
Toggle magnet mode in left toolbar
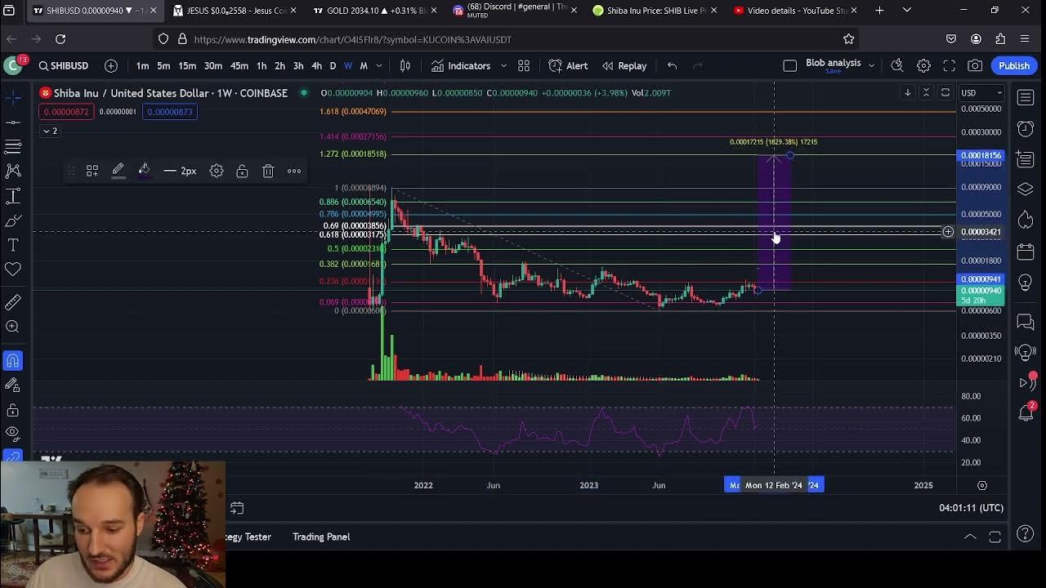coord(13,360)
